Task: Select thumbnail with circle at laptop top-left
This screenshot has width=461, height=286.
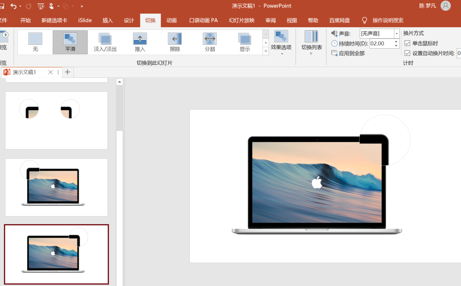Action: (x=56, y=187)
